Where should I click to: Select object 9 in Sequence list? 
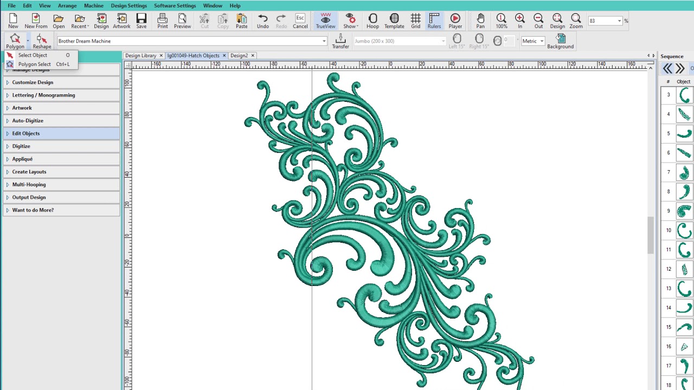677,211
